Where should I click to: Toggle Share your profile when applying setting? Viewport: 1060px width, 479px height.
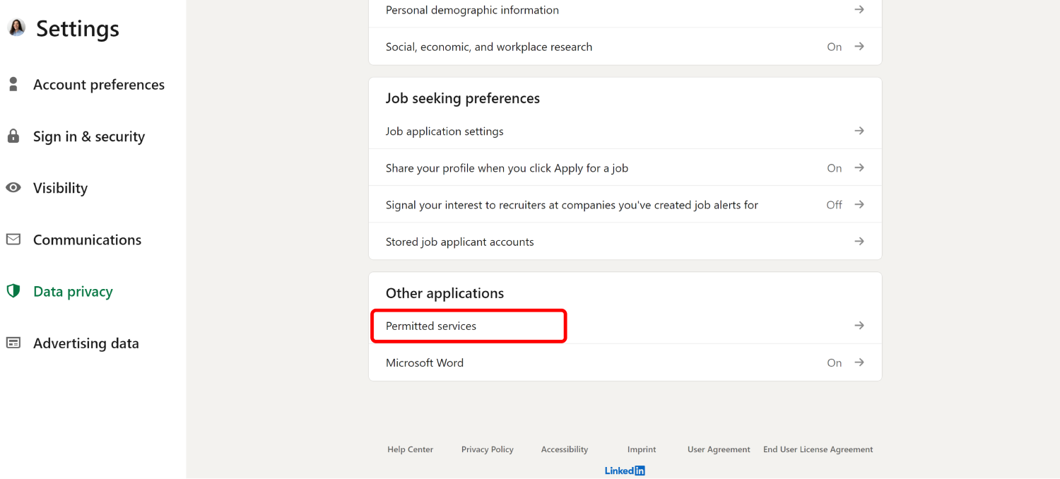pyautogui.click(x=835, y=168)
